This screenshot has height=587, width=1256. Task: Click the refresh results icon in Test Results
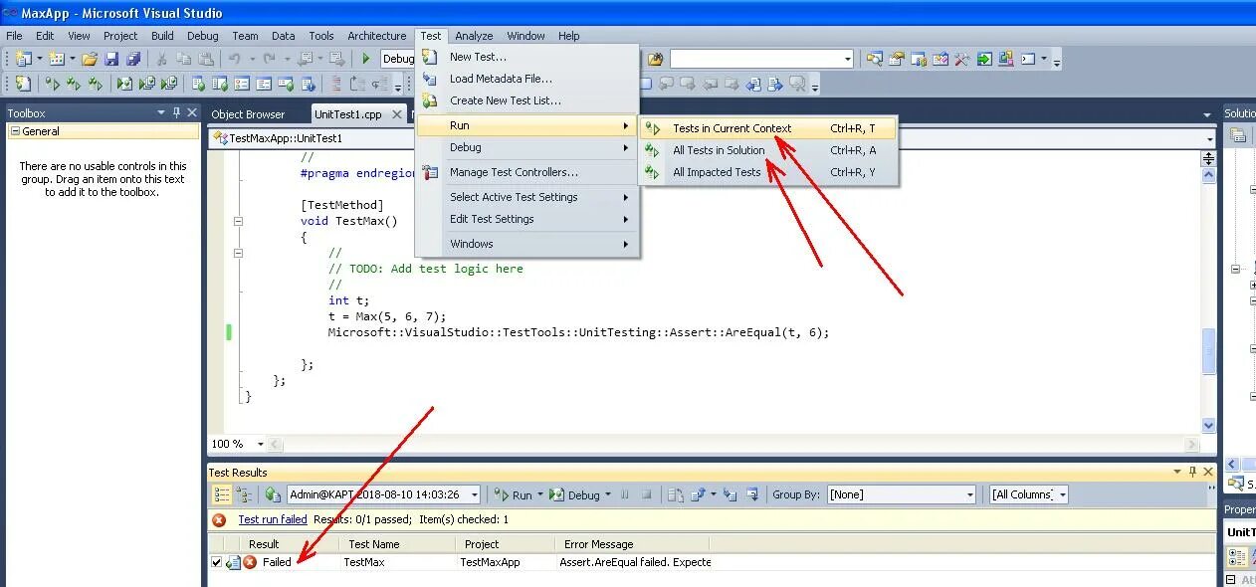[273, 494]
